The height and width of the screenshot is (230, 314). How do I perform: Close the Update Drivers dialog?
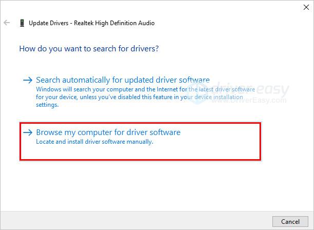point(306,7)
